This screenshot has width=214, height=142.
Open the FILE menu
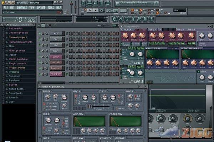(6, 7)
